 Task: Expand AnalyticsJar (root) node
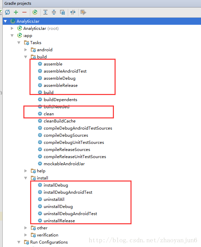(x=12, y=28)
